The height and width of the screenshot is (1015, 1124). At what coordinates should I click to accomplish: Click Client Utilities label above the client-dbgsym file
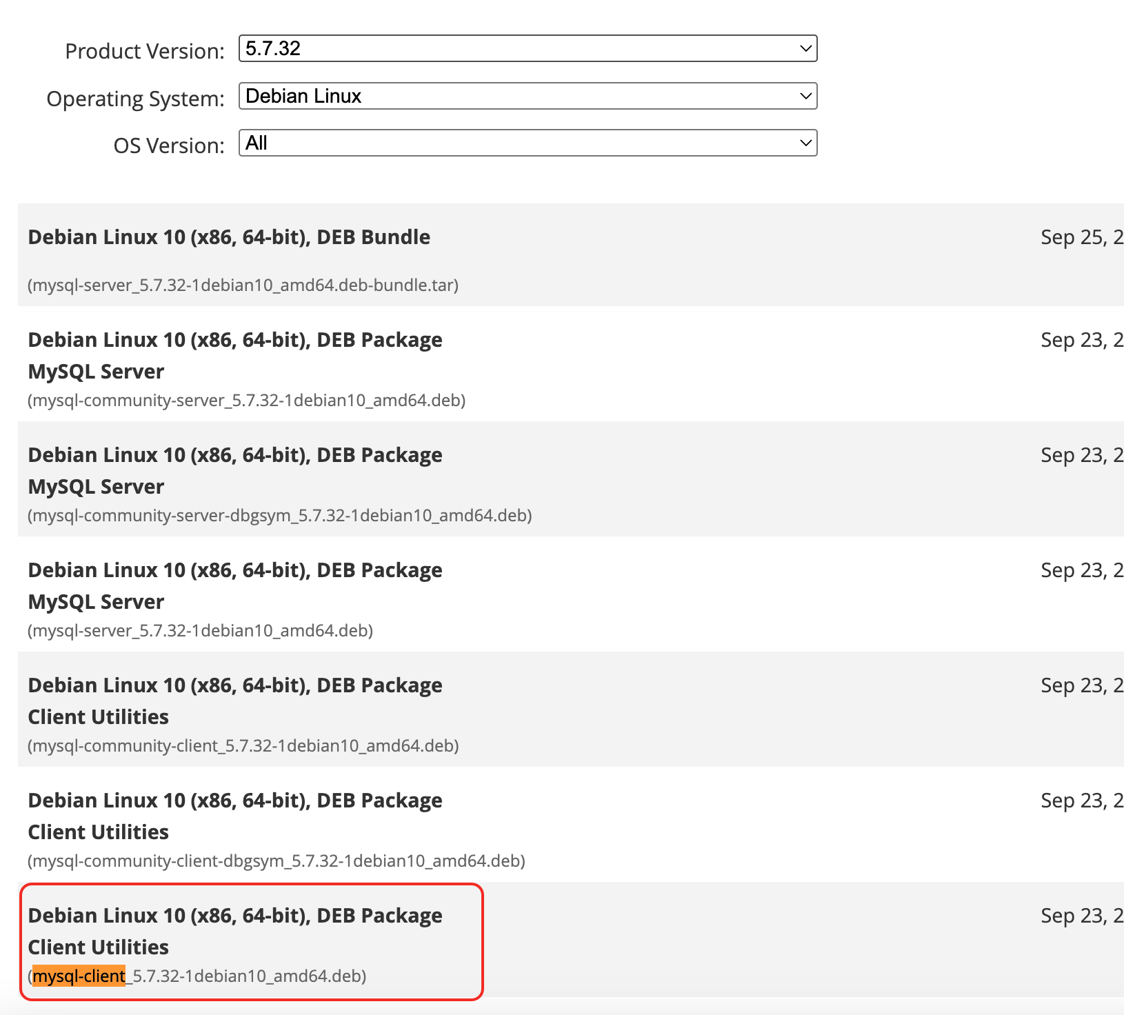click(x=98, y=832)
